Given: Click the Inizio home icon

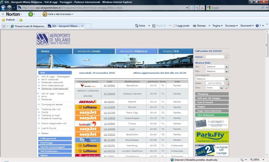Looking at the screenshot, I should point(137,26).
